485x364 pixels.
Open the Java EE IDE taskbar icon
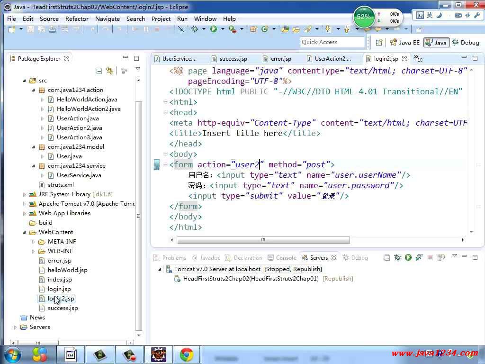(158, 355)
